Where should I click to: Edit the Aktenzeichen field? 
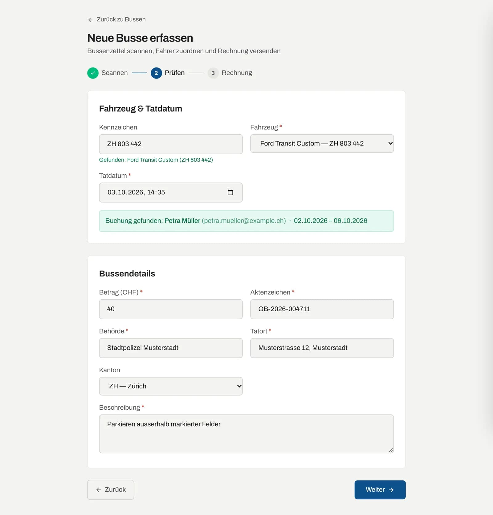pos(322,309)
